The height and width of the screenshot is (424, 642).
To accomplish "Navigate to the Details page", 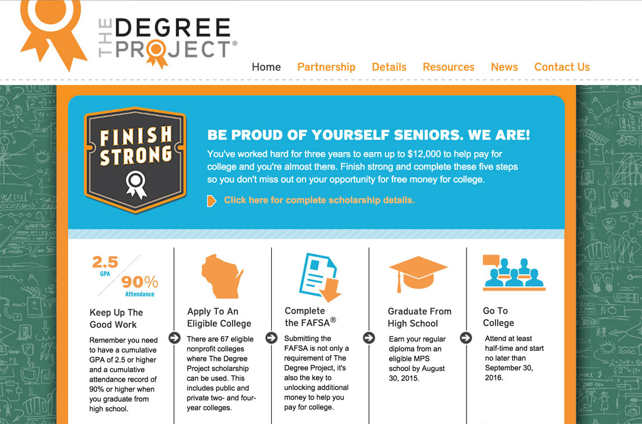I will 389,67.
